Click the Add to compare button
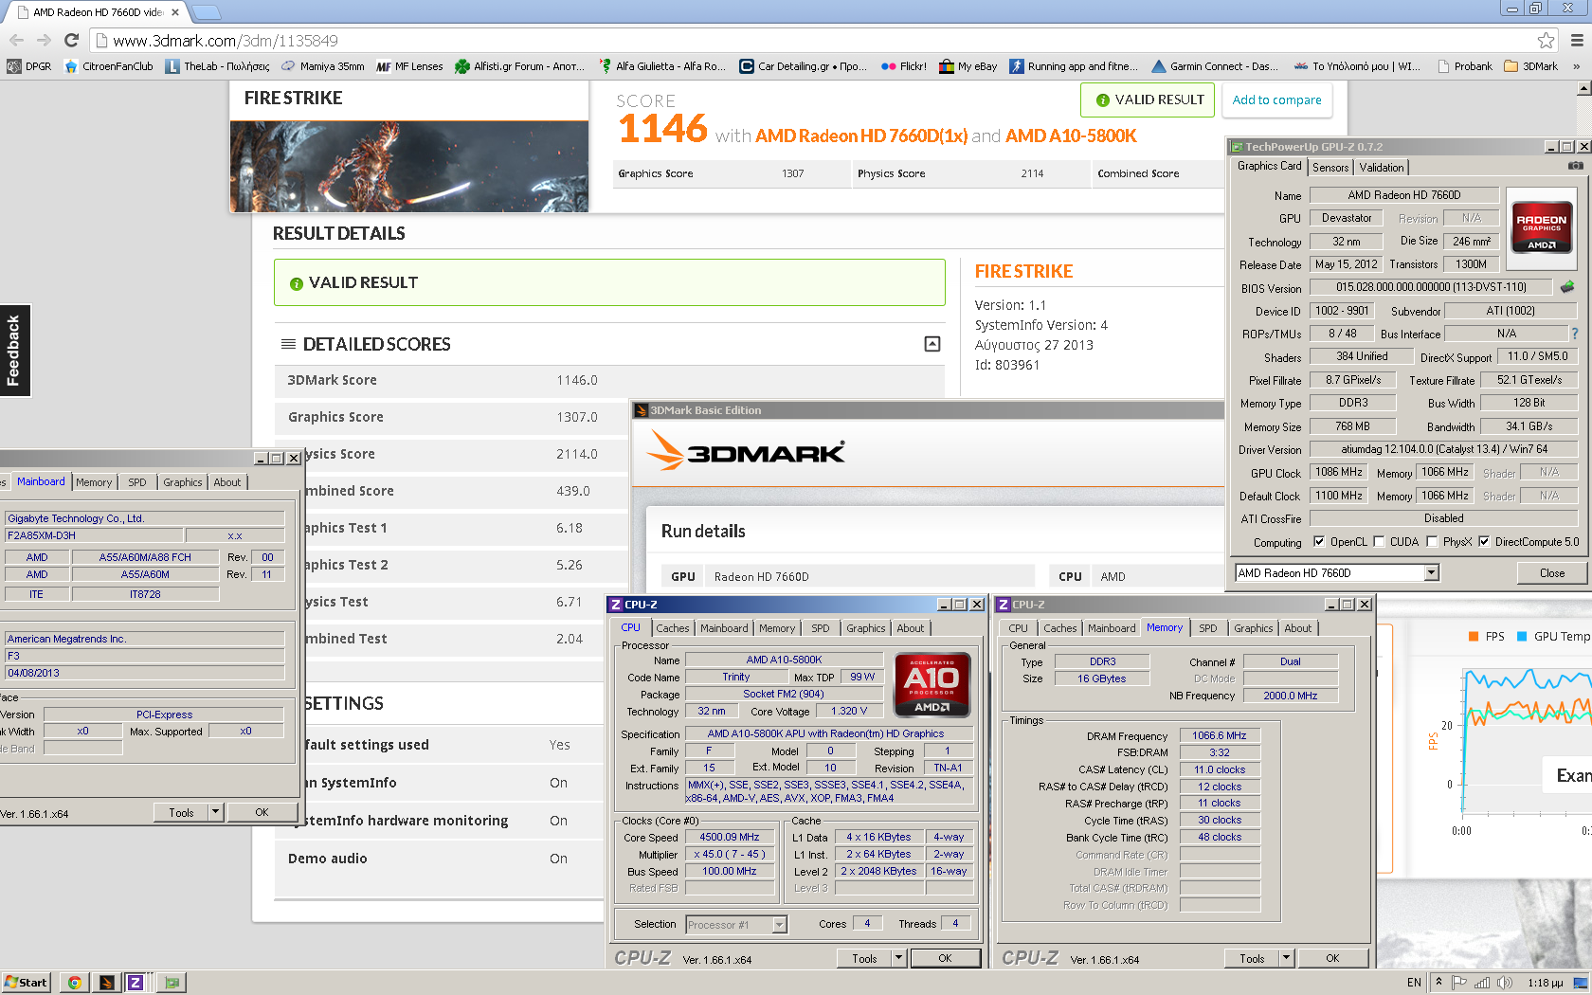This screenshot has height=995, width=1592. pos(1276,99)
